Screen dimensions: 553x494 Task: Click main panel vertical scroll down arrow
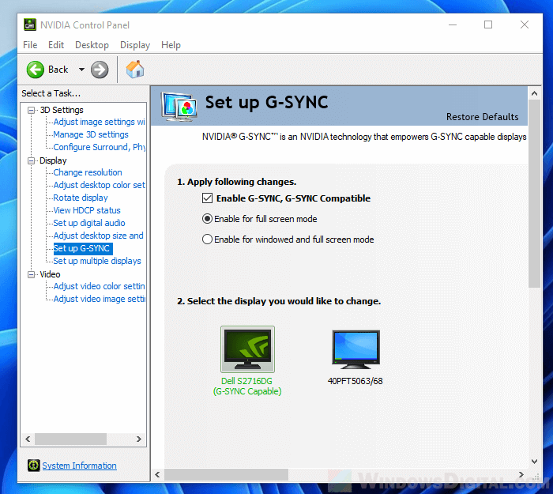pyautogui.click(x=534, y=462)
